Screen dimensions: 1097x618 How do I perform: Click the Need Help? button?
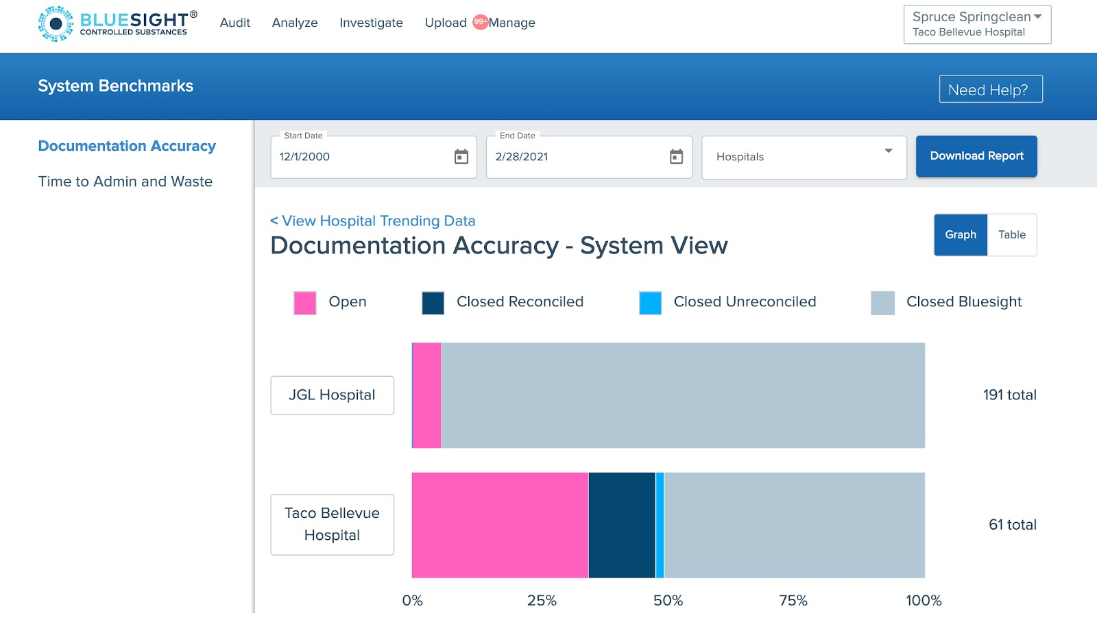[991, 89]
